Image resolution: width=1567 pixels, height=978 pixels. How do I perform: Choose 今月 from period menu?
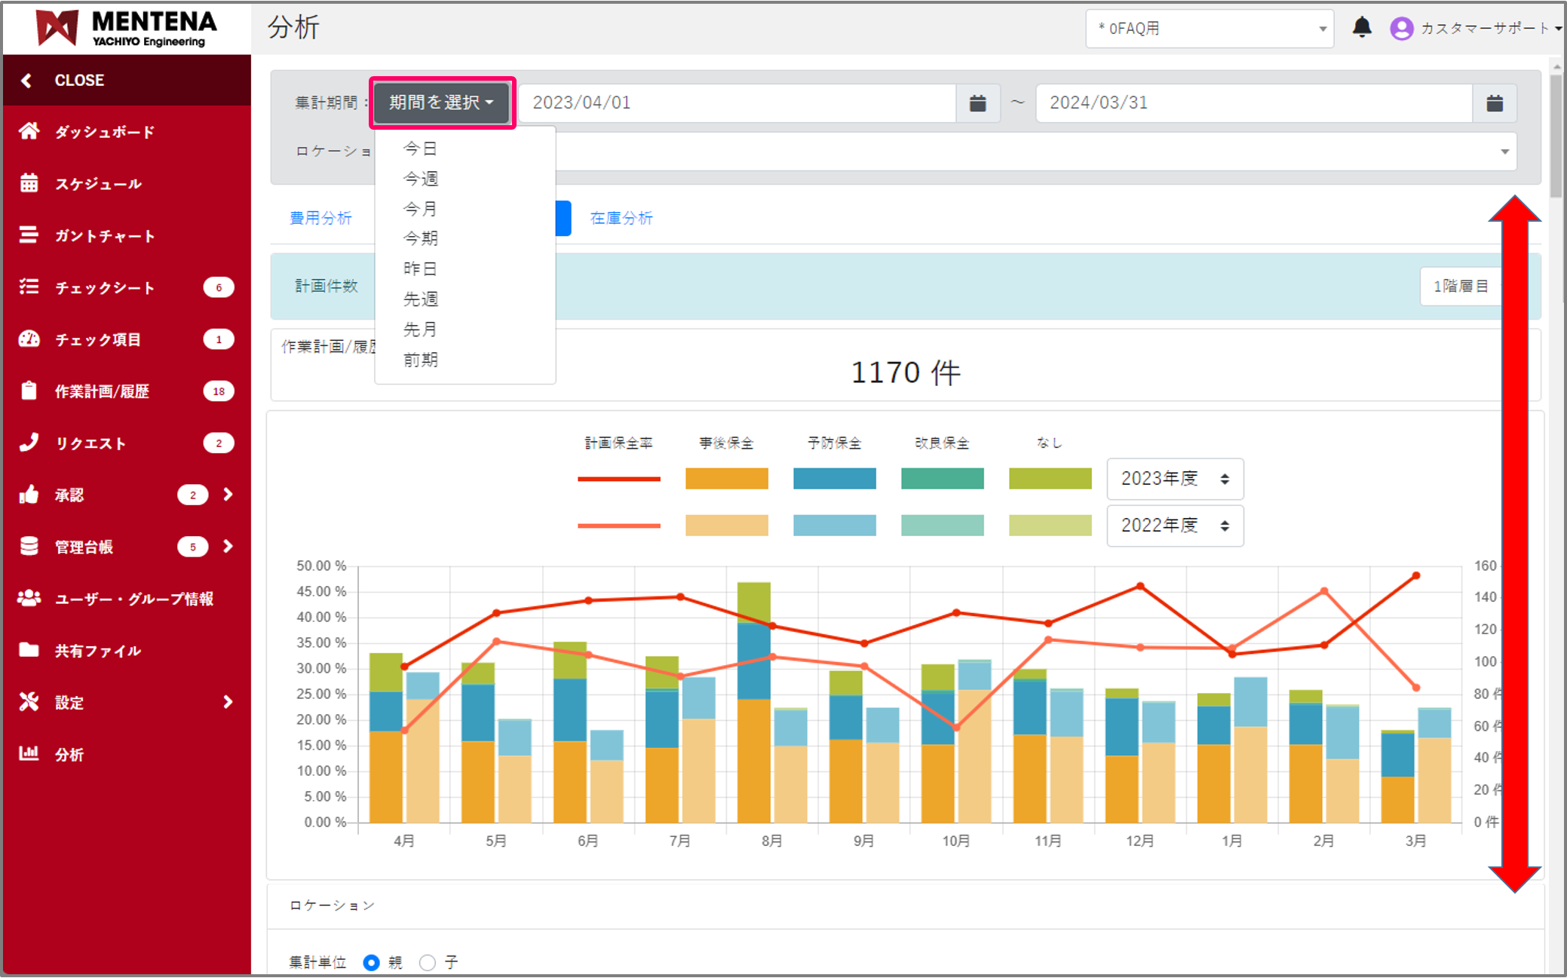(x=420, y=209)
